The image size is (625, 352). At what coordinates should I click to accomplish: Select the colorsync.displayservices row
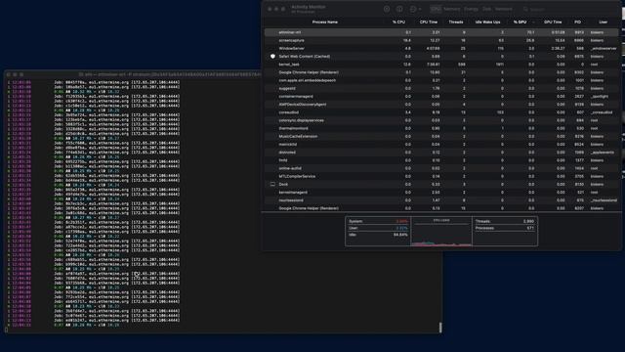441,120
